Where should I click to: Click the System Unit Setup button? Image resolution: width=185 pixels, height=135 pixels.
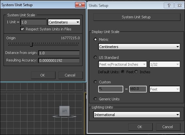(x=137, y=17)
